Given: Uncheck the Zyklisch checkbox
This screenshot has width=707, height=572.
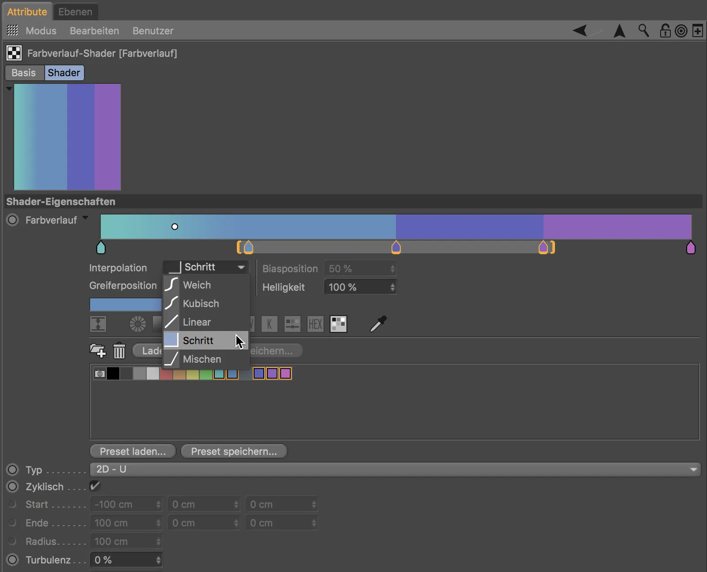Looking at the screenshot, I should (x=95, y=486).
